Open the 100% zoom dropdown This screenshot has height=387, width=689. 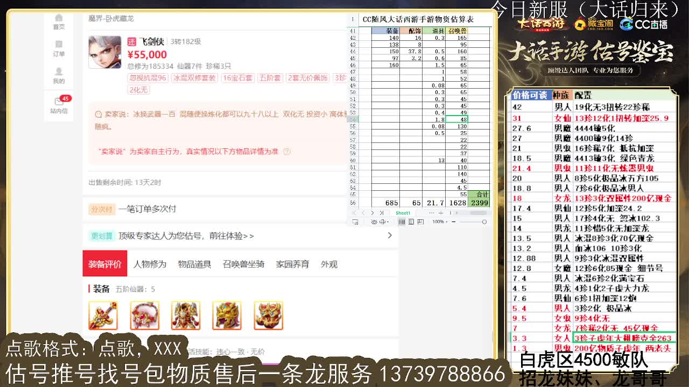tap(440, 222)
